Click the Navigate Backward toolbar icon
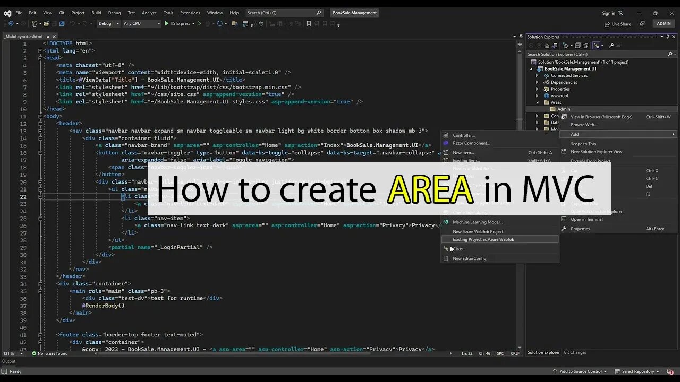The image size is (680, 382). tap(11, 23)
